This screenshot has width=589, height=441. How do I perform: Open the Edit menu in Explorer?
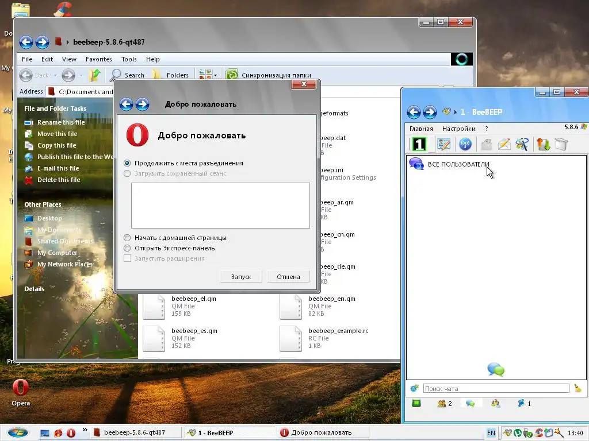47,59
